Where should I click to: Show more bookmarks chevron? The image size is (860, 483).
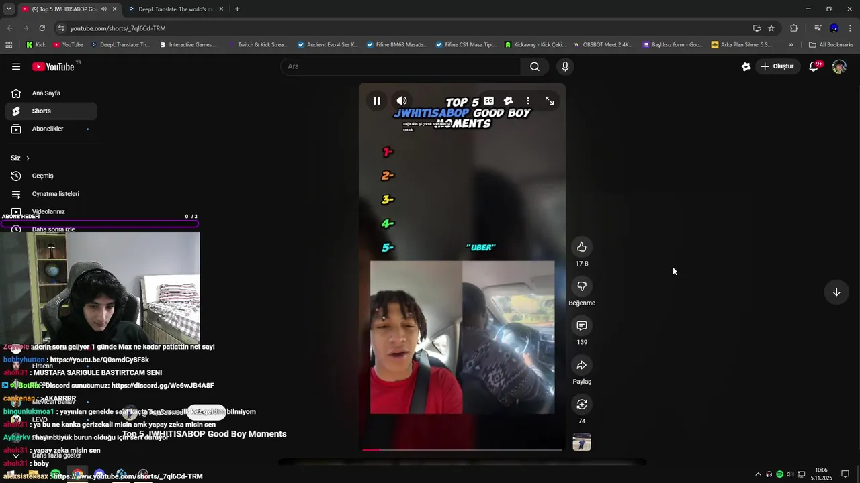pos(791,45)
